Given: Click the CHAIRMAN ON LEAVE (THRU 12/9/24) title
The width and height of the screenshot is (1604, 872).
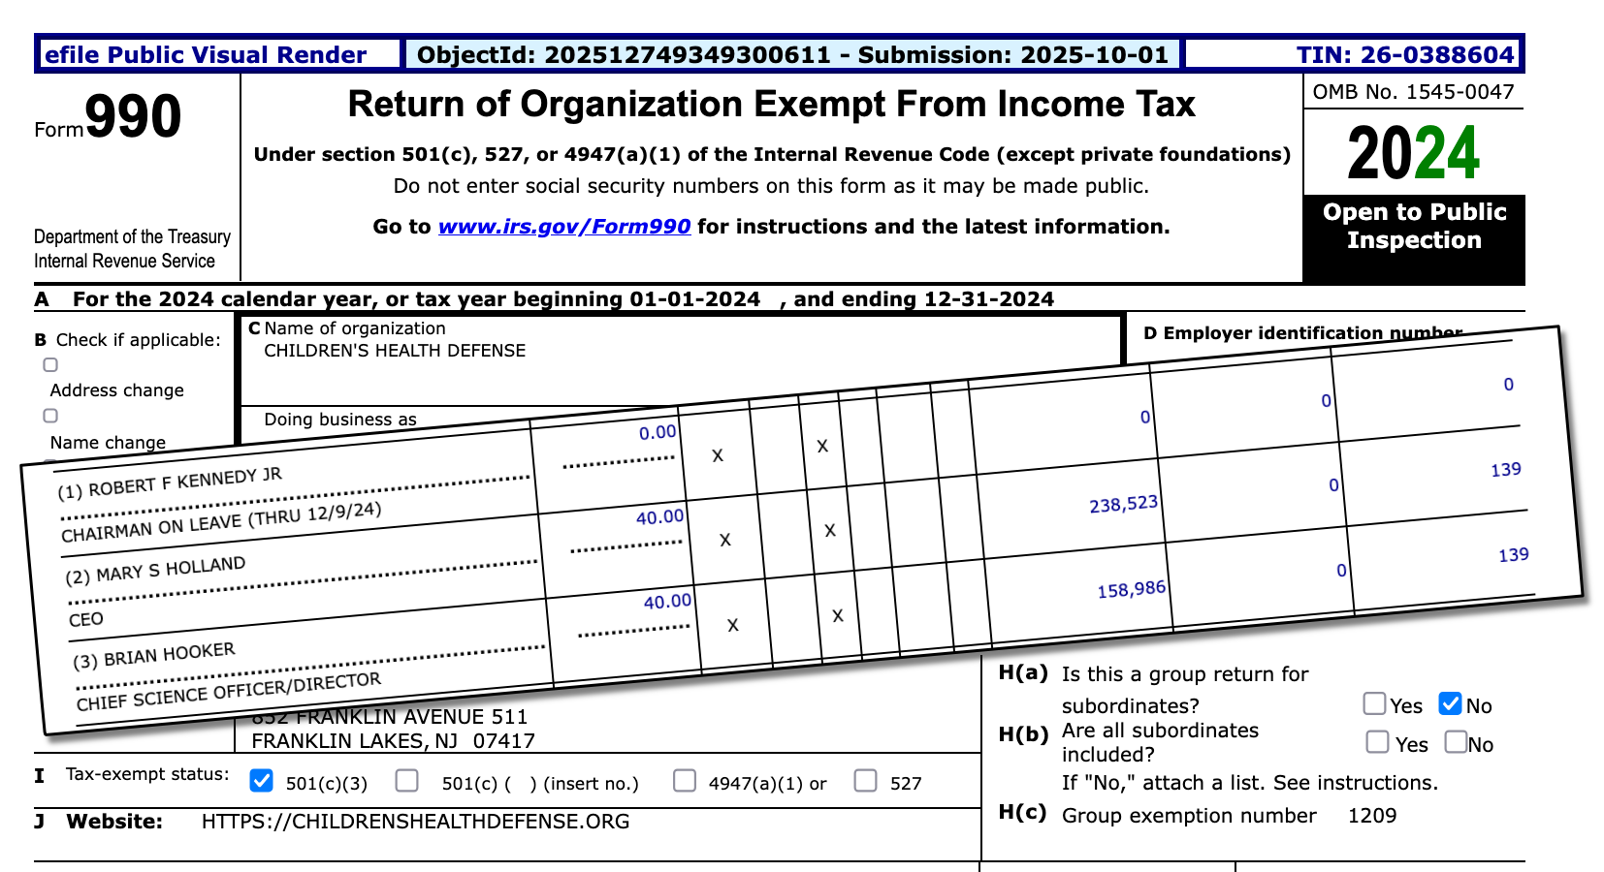Looking at the screenshot, I should point(221,523).
